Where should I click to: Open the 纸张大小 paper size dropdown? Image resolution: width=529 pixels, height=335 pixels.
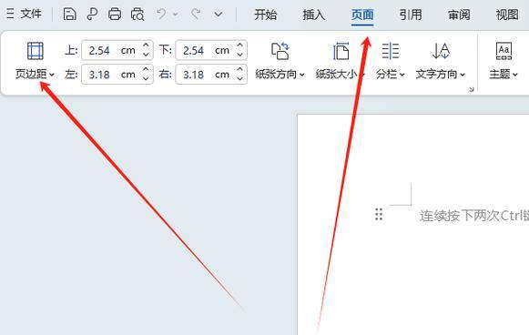[x=341, y=75]
